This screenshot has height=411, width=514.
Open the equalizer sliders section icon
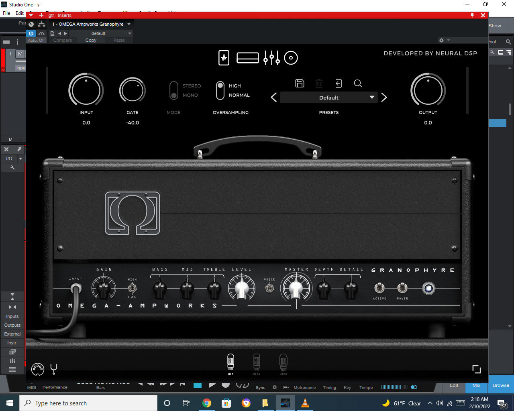point(271,58)
